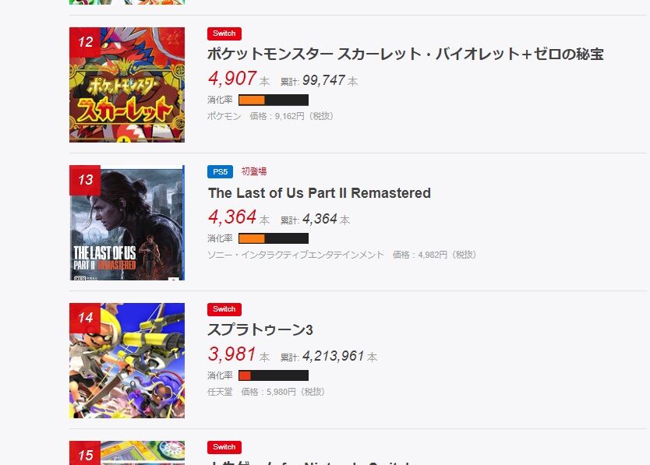Click the red rank 12 number badge
The image size is (650, 465).
click(x=85, y=42)
